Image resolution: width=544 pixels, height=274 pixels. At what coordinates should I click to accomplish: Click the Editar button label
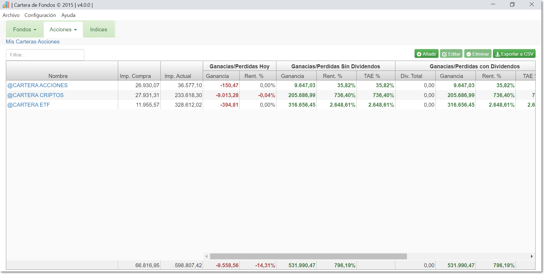click(454, 54)
